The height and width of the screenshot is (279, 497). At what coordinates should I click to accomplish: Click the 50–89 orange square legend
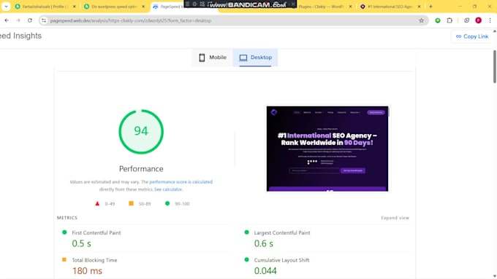[x=140, y=204]
